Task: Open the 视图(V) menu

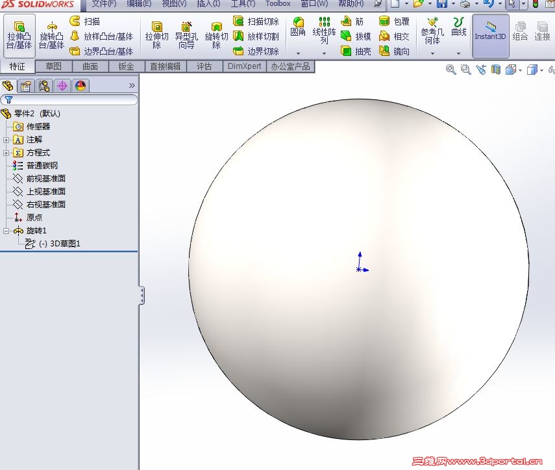Action: coord(174,3)
